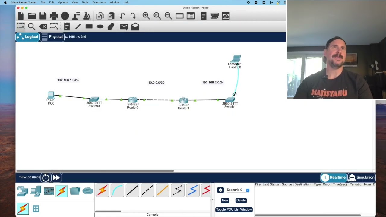Open the Network Information icon
386x217 pixels.
click(65, 16)
